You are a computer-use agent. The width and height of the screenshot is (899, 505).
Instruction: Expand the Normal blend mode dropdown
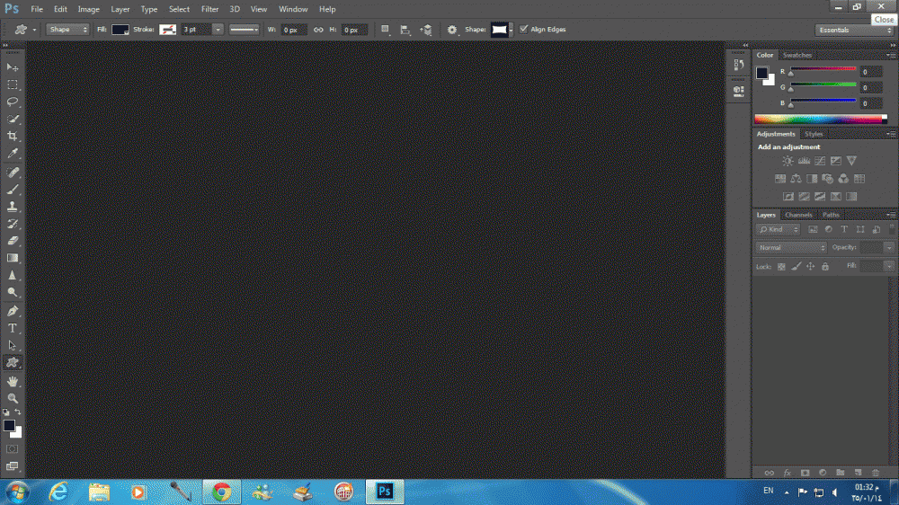click(x=791, y=247)
